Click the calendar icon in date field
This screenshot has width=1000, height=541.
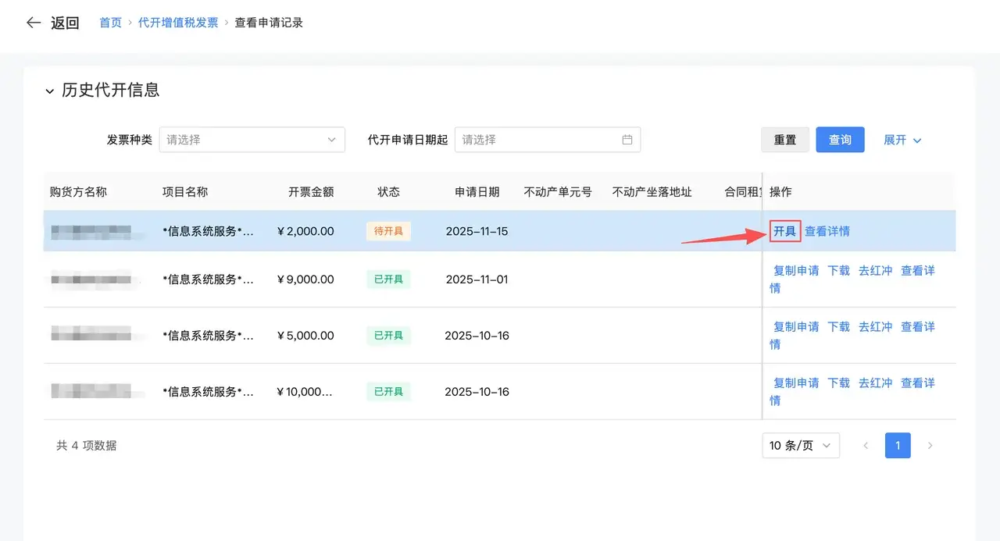coord(627,140)
